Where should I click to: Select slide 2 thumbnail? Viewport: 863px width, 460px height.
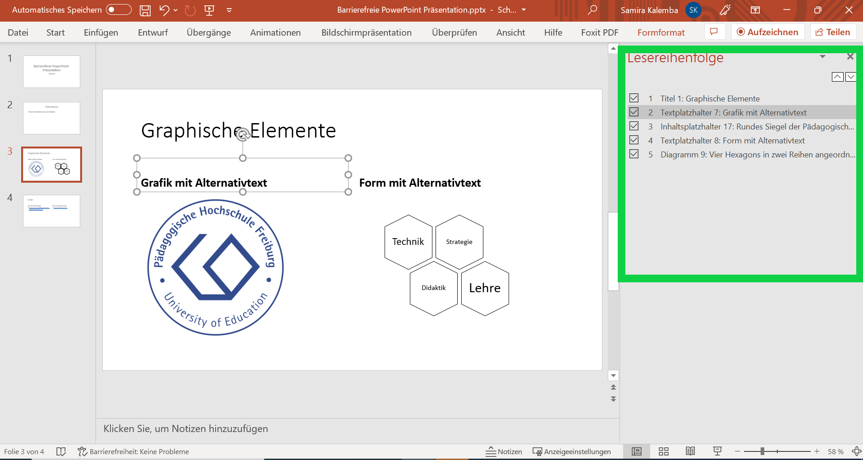[51, 118]
